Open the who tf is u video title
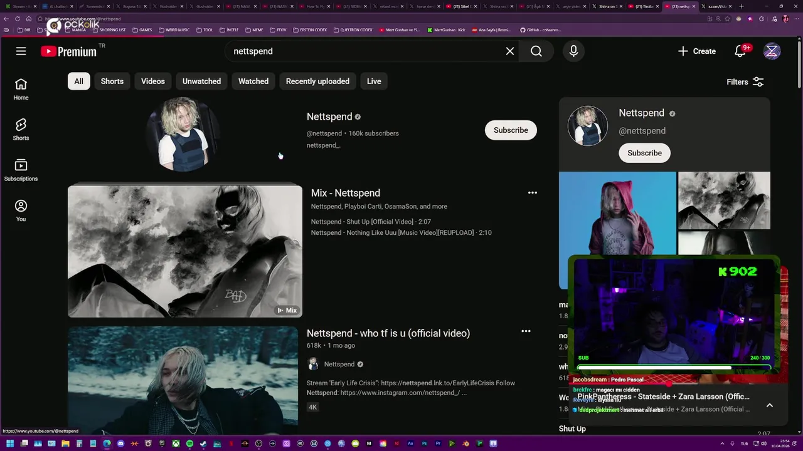The height and width of the screenshot is (451, 803). pyautogui.click(x=388, y=333)
